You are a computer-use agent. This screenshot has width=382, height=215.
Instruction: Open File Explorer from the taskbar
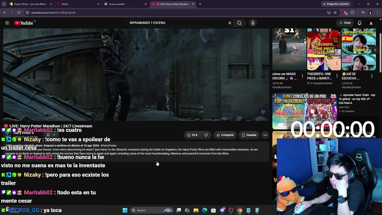click(196, 210)
